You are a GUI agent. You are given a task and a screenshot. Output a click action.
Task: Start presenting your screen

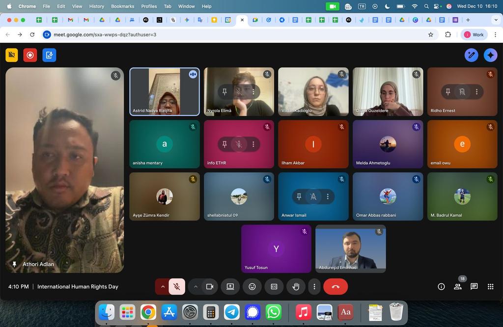click(230, 287)
